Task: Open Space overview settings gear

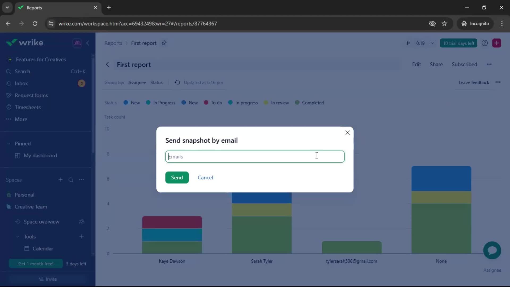Action: click(82, 222)
